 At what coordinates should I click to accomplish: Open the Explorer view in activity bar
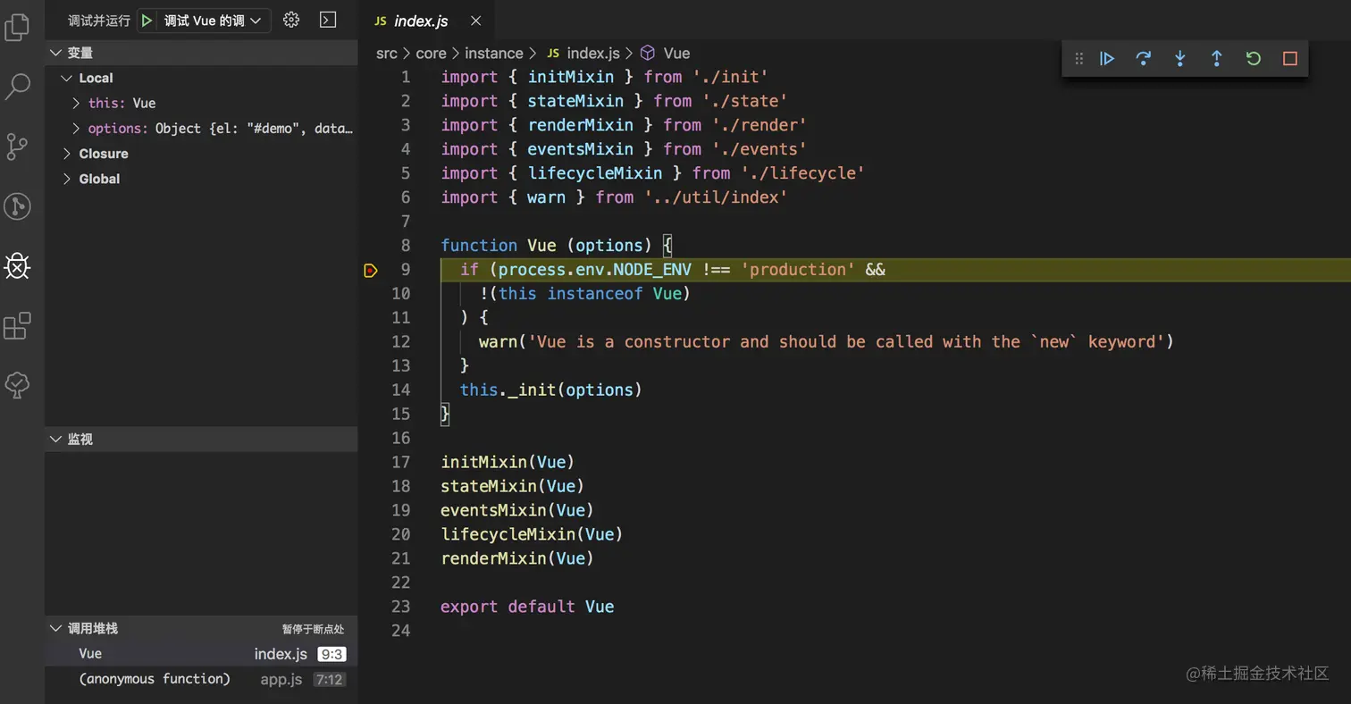pyautogui.click(x=18, y=28)
